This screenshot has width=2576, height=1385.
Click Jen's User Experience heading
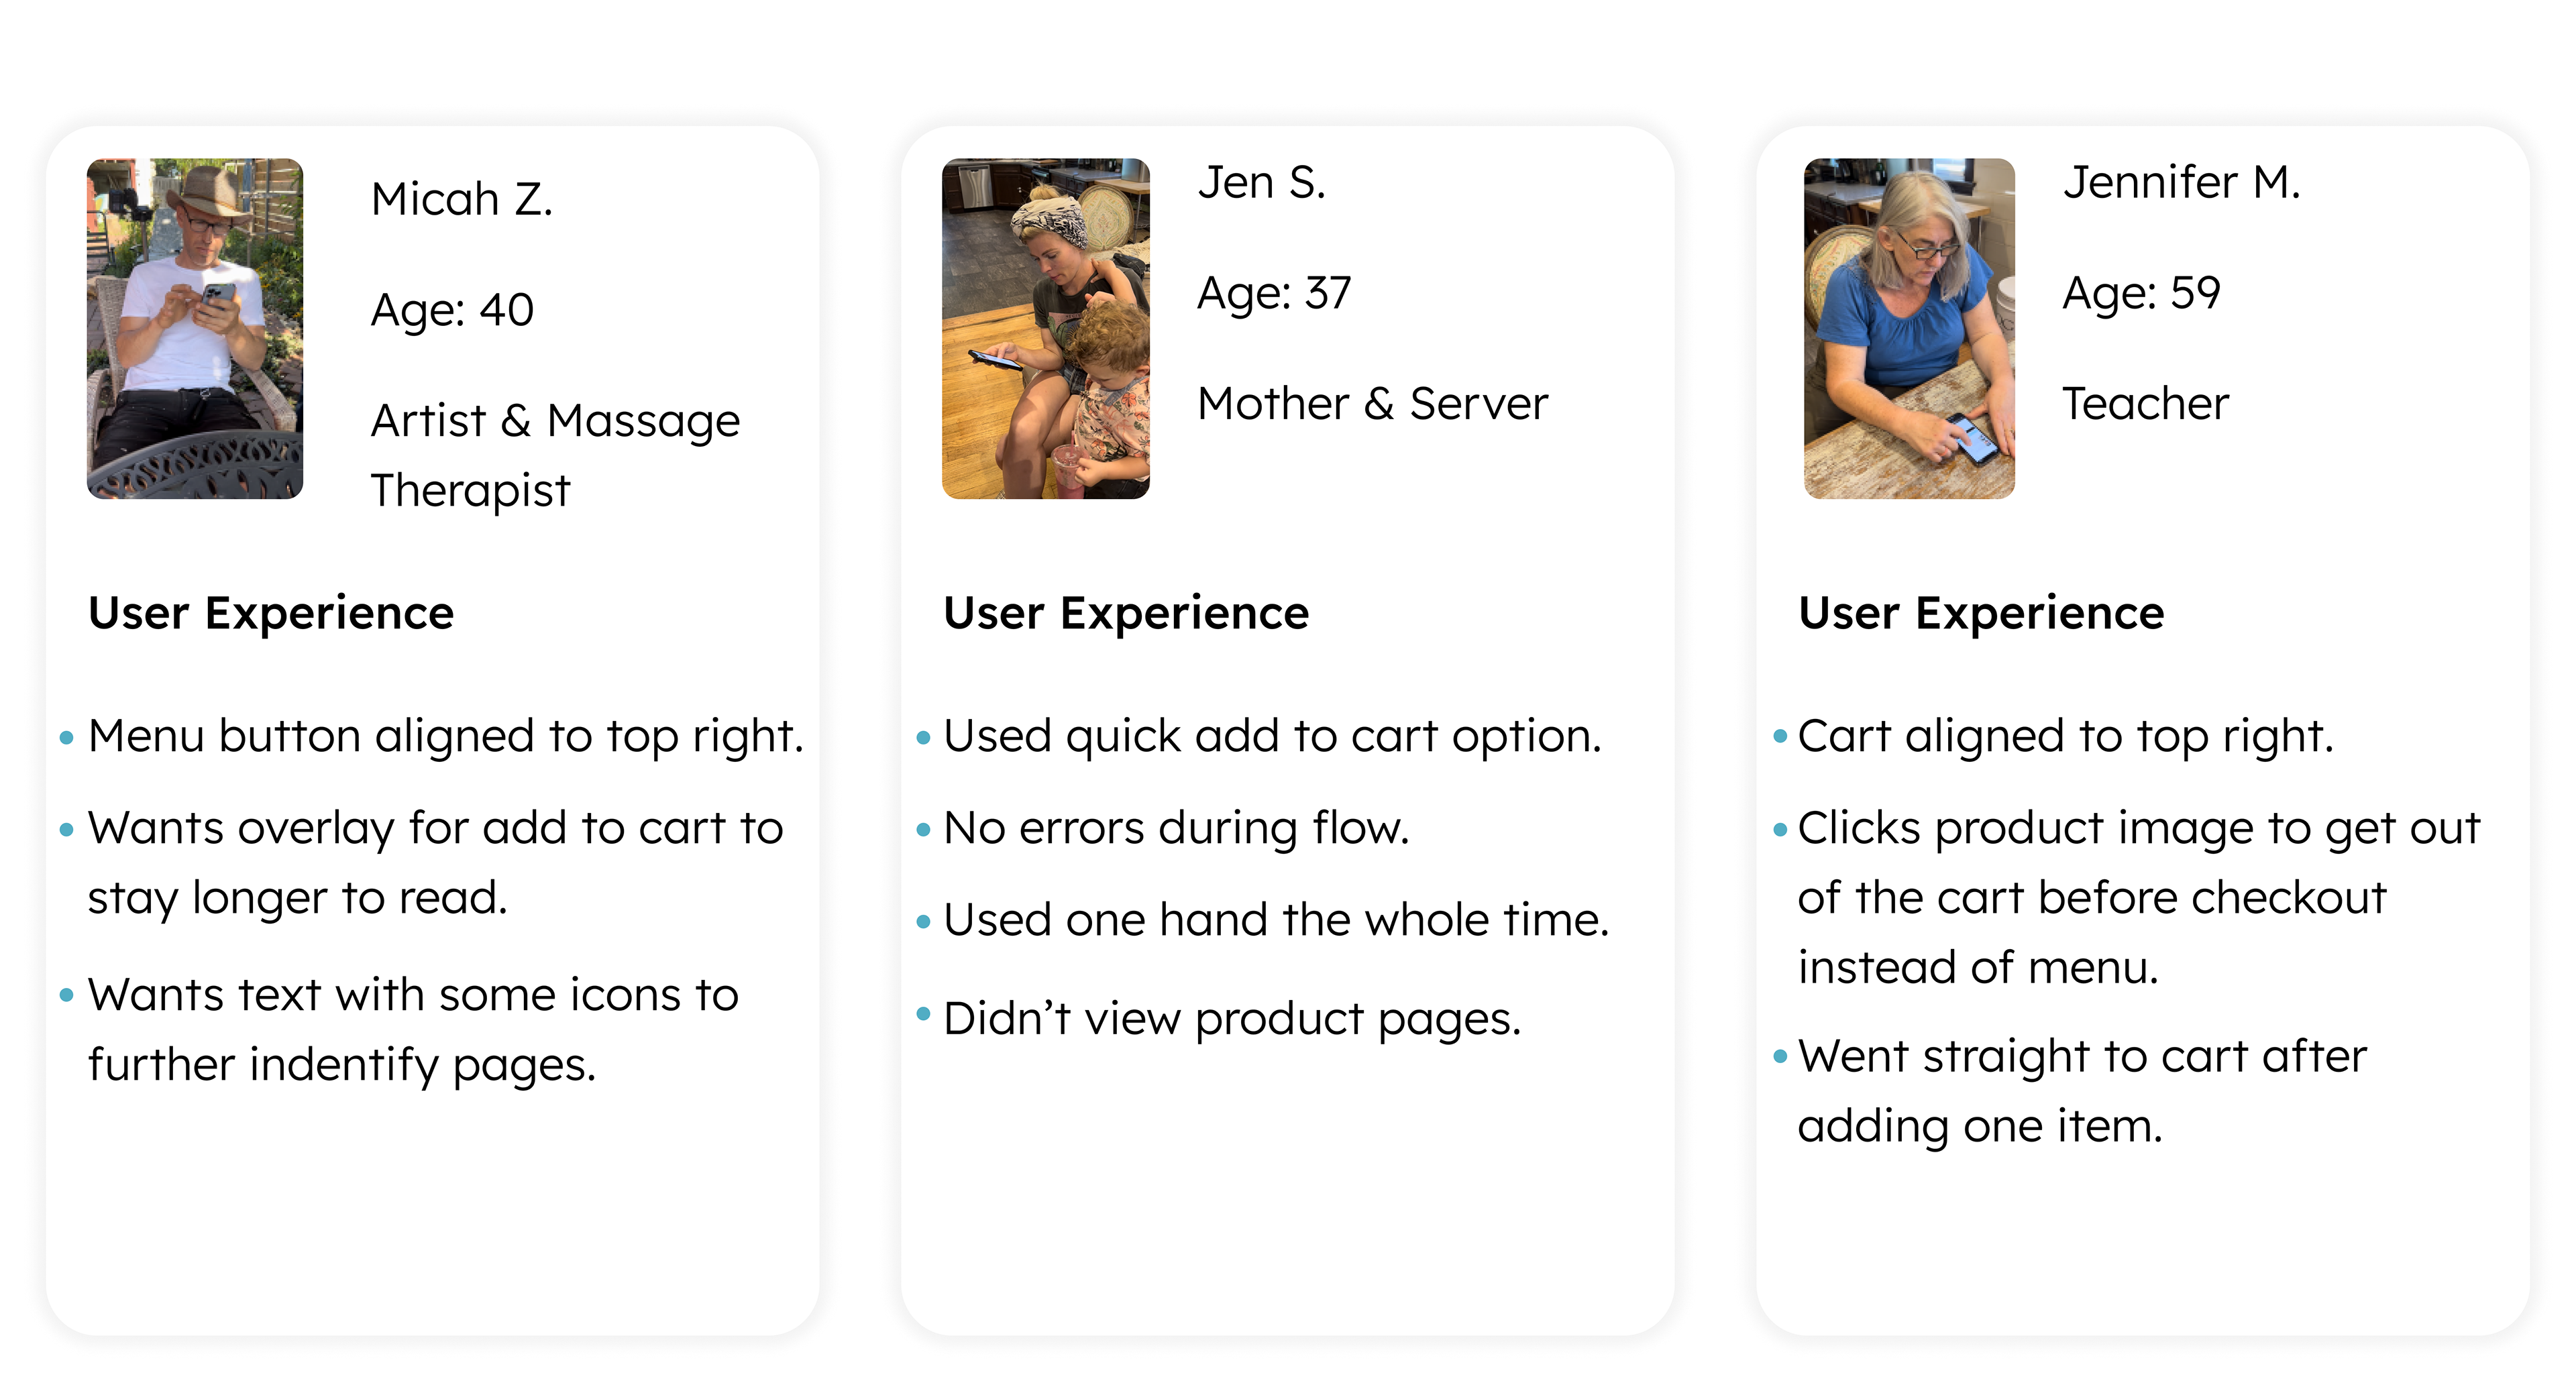pos(1126,613)
